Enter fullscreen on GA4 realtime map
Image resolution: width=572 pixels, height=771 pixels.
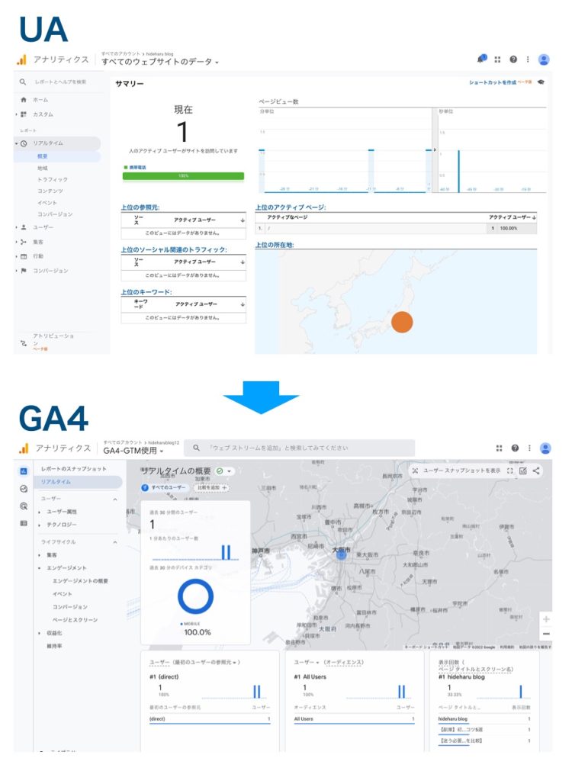point(509,471)
